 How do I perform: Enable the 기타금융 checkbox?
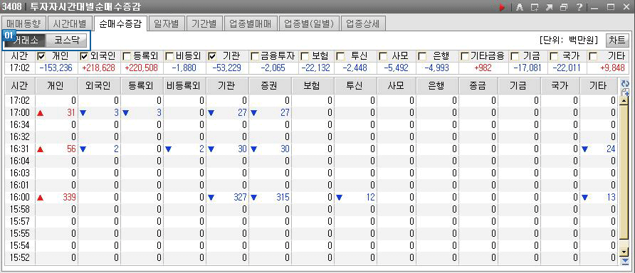click(465, 56)
